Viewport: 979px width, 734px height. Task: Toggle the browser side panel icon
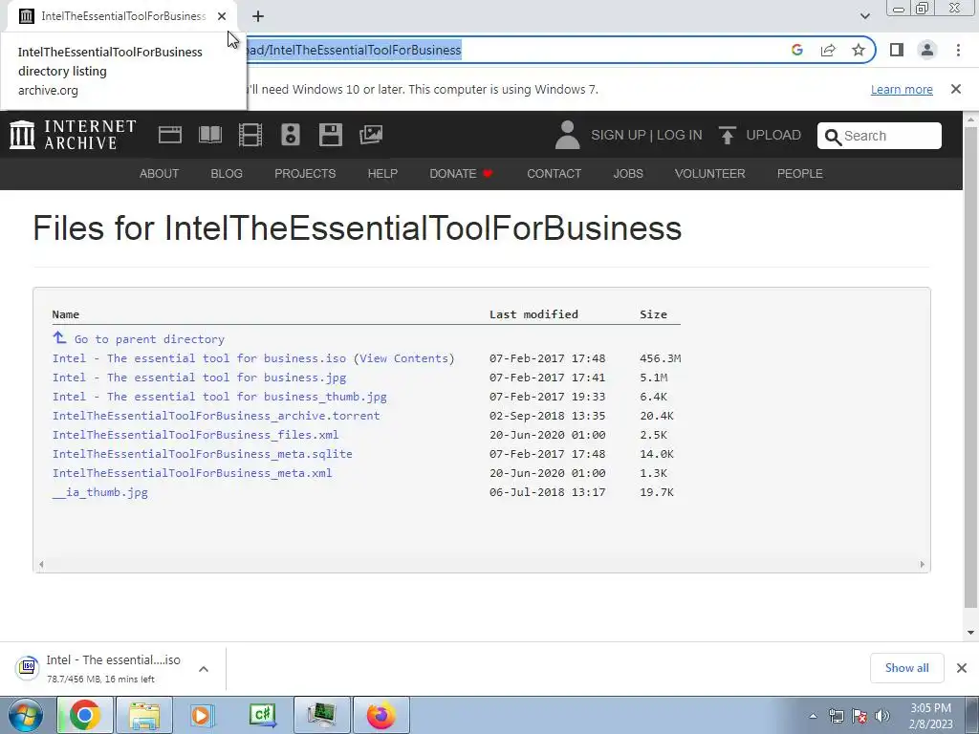click(x=897, y=50)
